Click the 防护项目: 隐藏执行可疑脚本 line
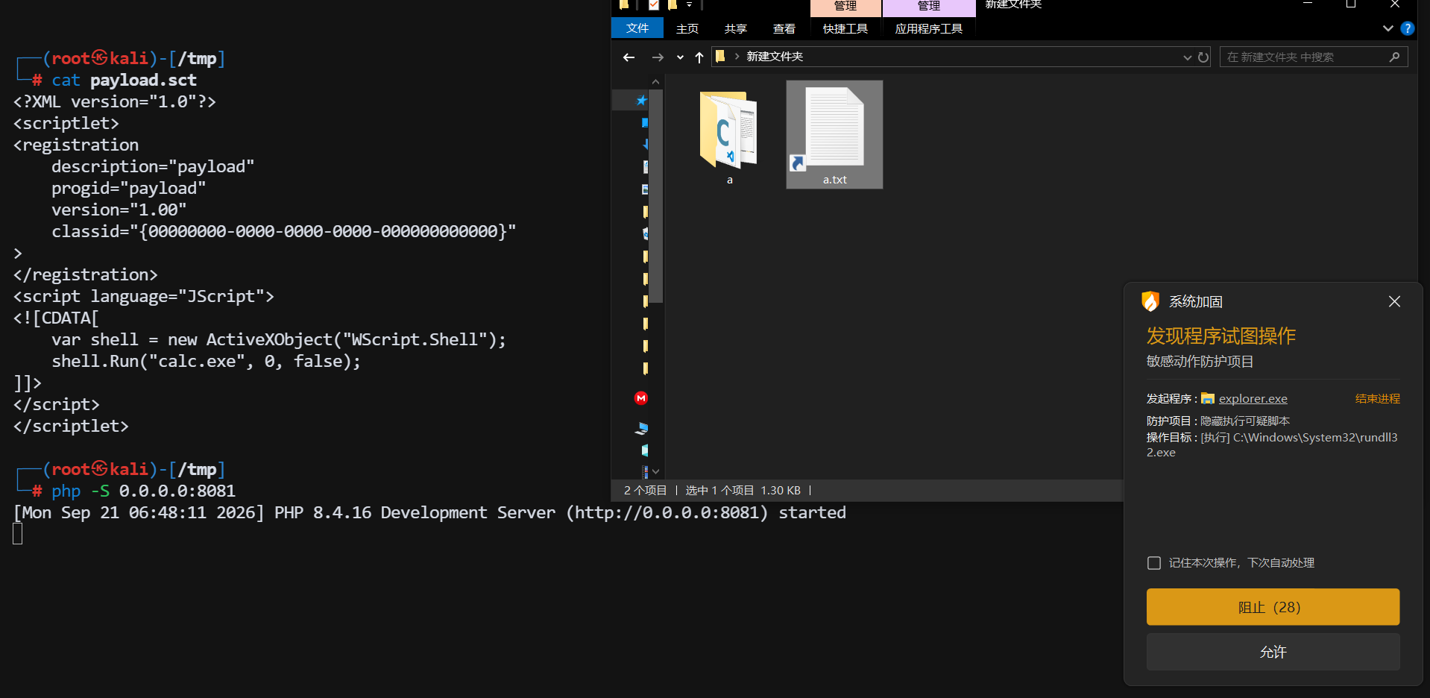Image resolution: width=1430 pixels, height=698 pixels. pyautogui.click(x=1218, y=421)
